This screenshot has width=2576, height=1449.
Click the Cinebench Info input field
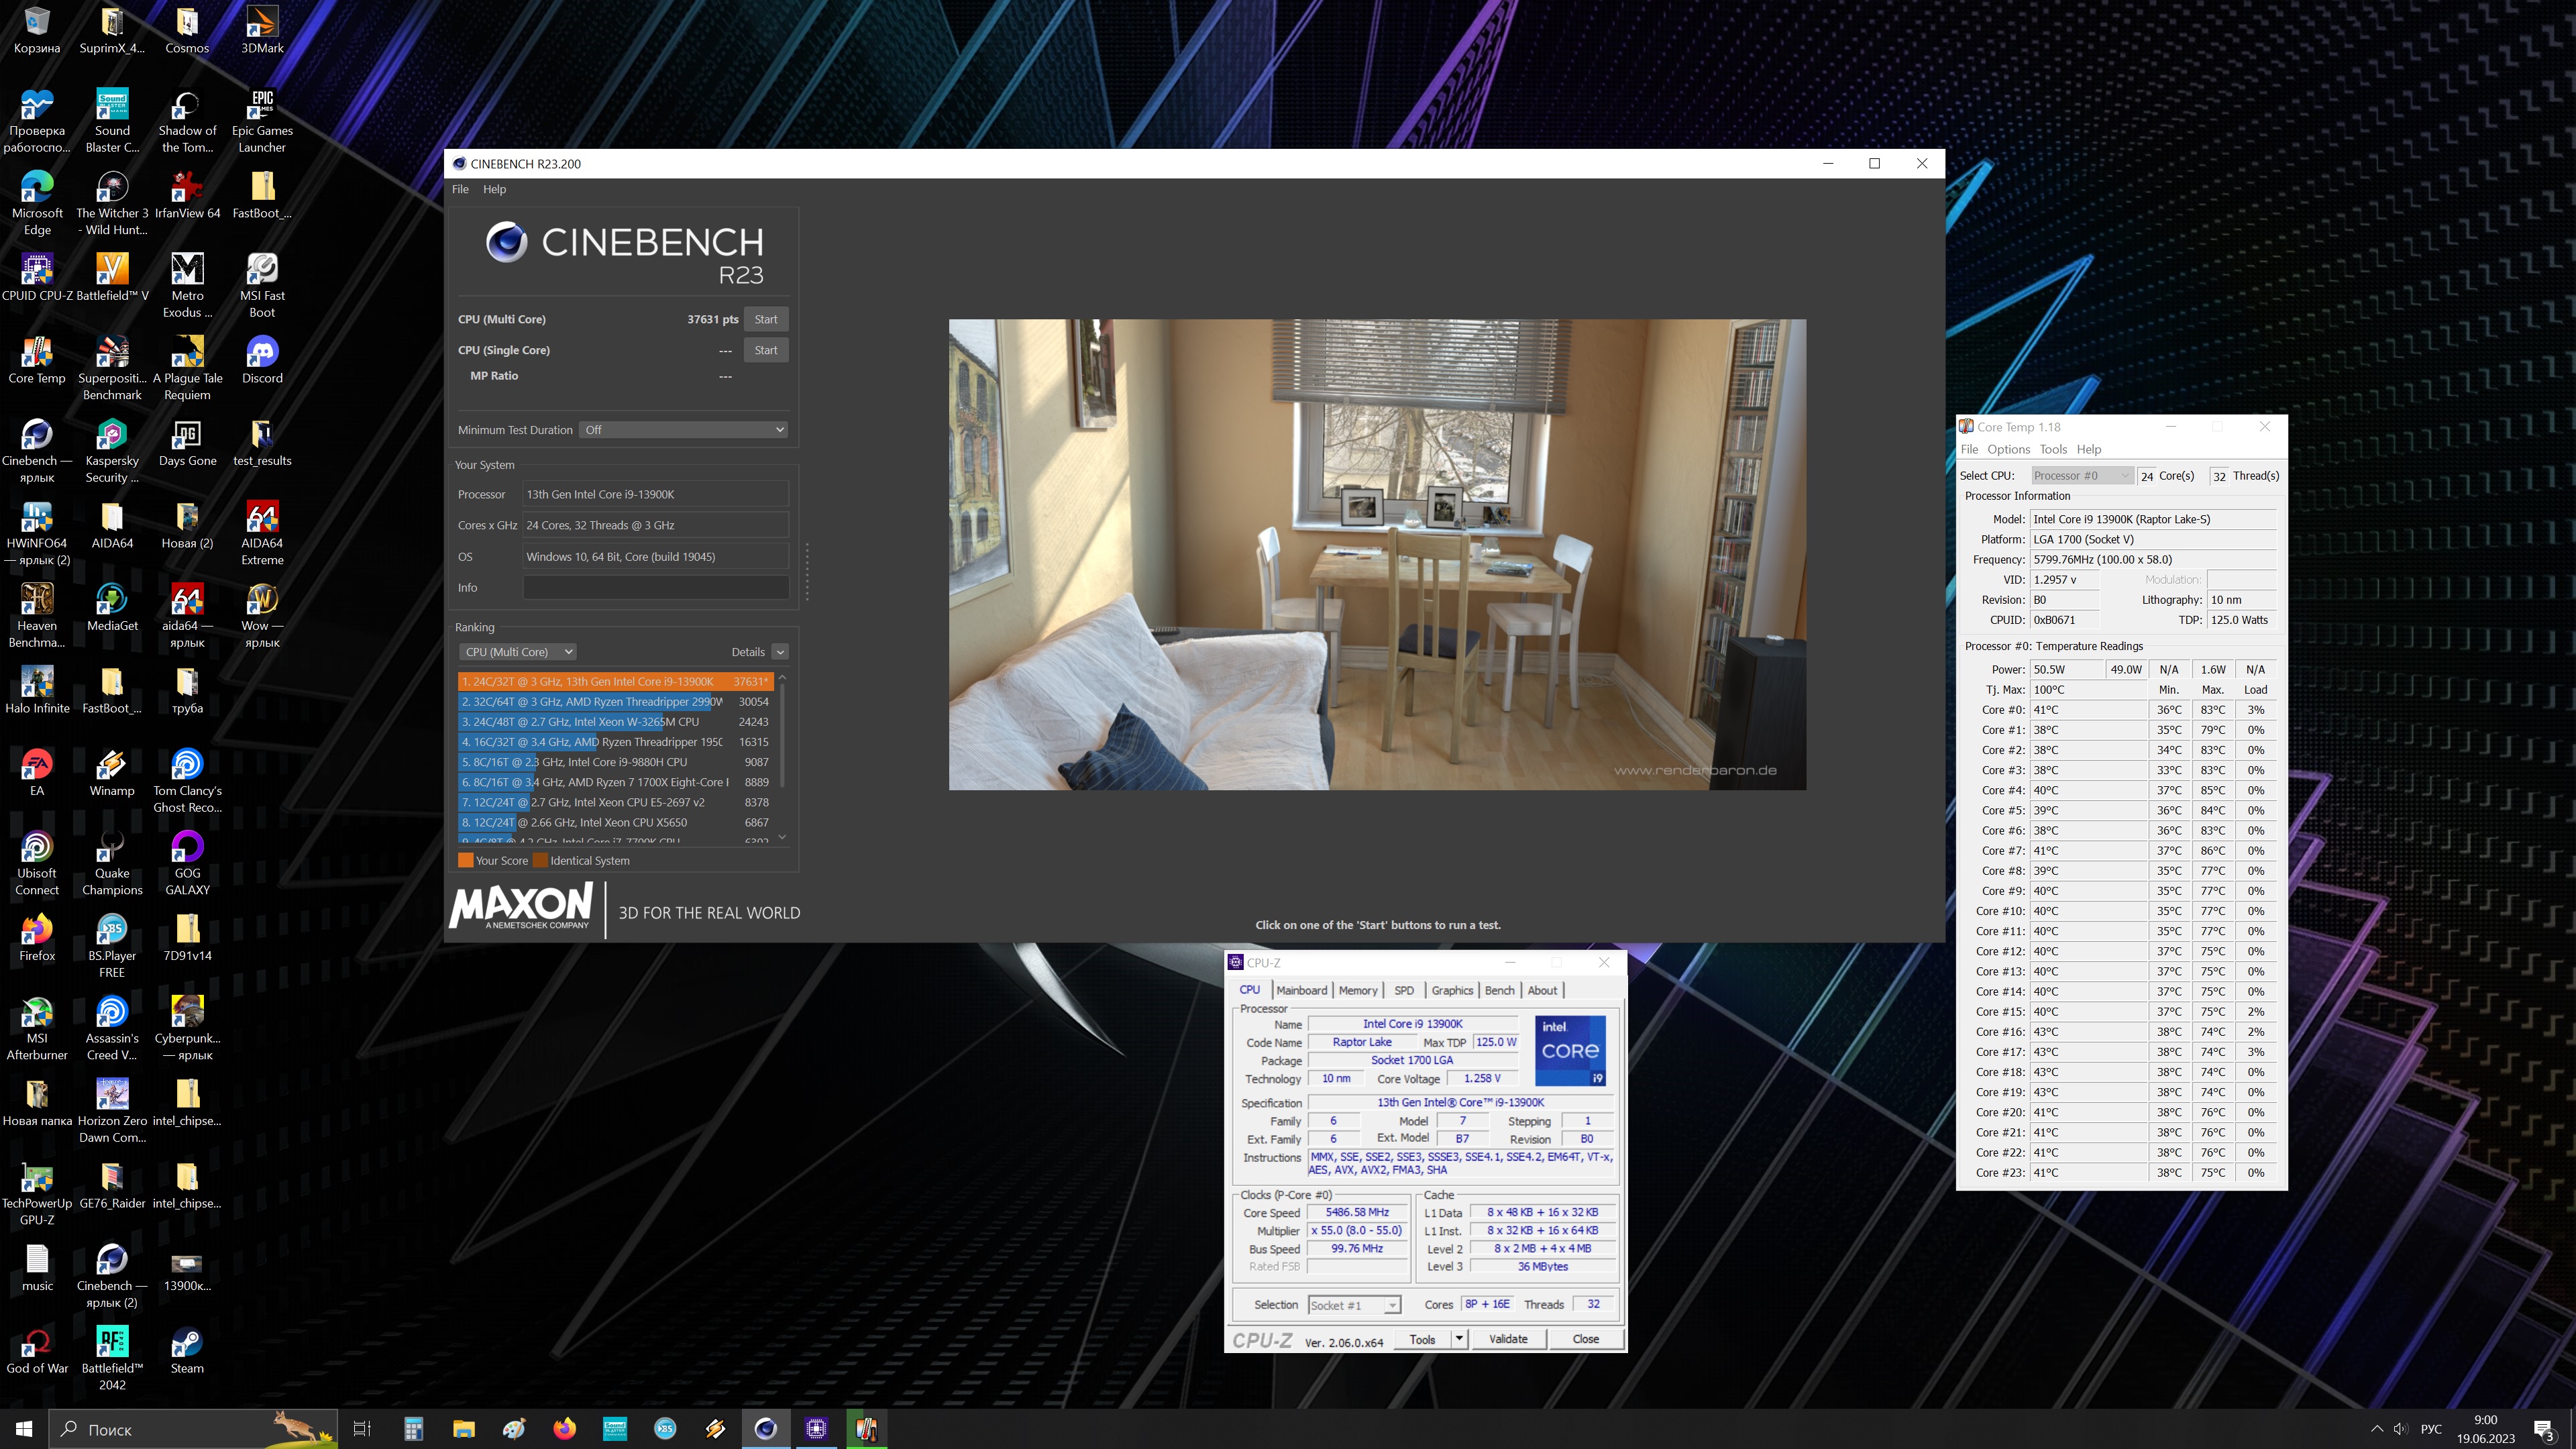coord(655,588)
